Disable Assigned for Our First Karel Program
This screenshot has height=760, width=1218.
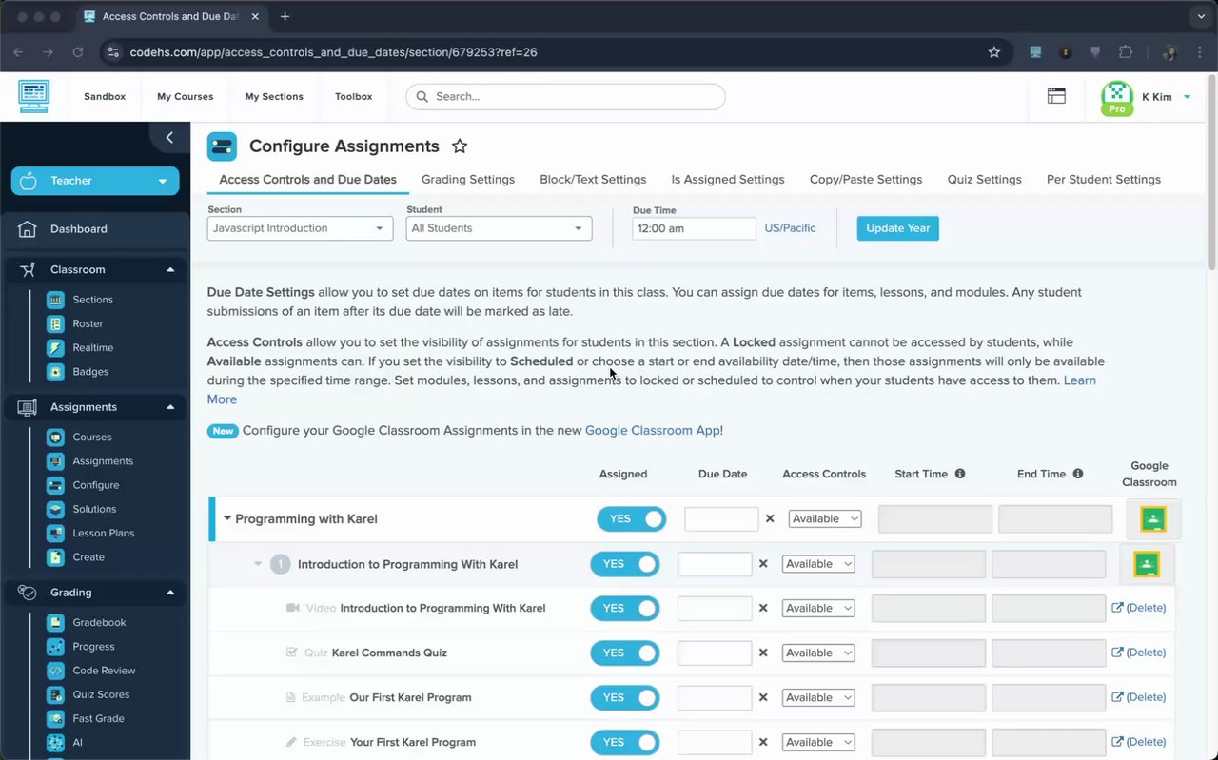(x=624, y=697)
